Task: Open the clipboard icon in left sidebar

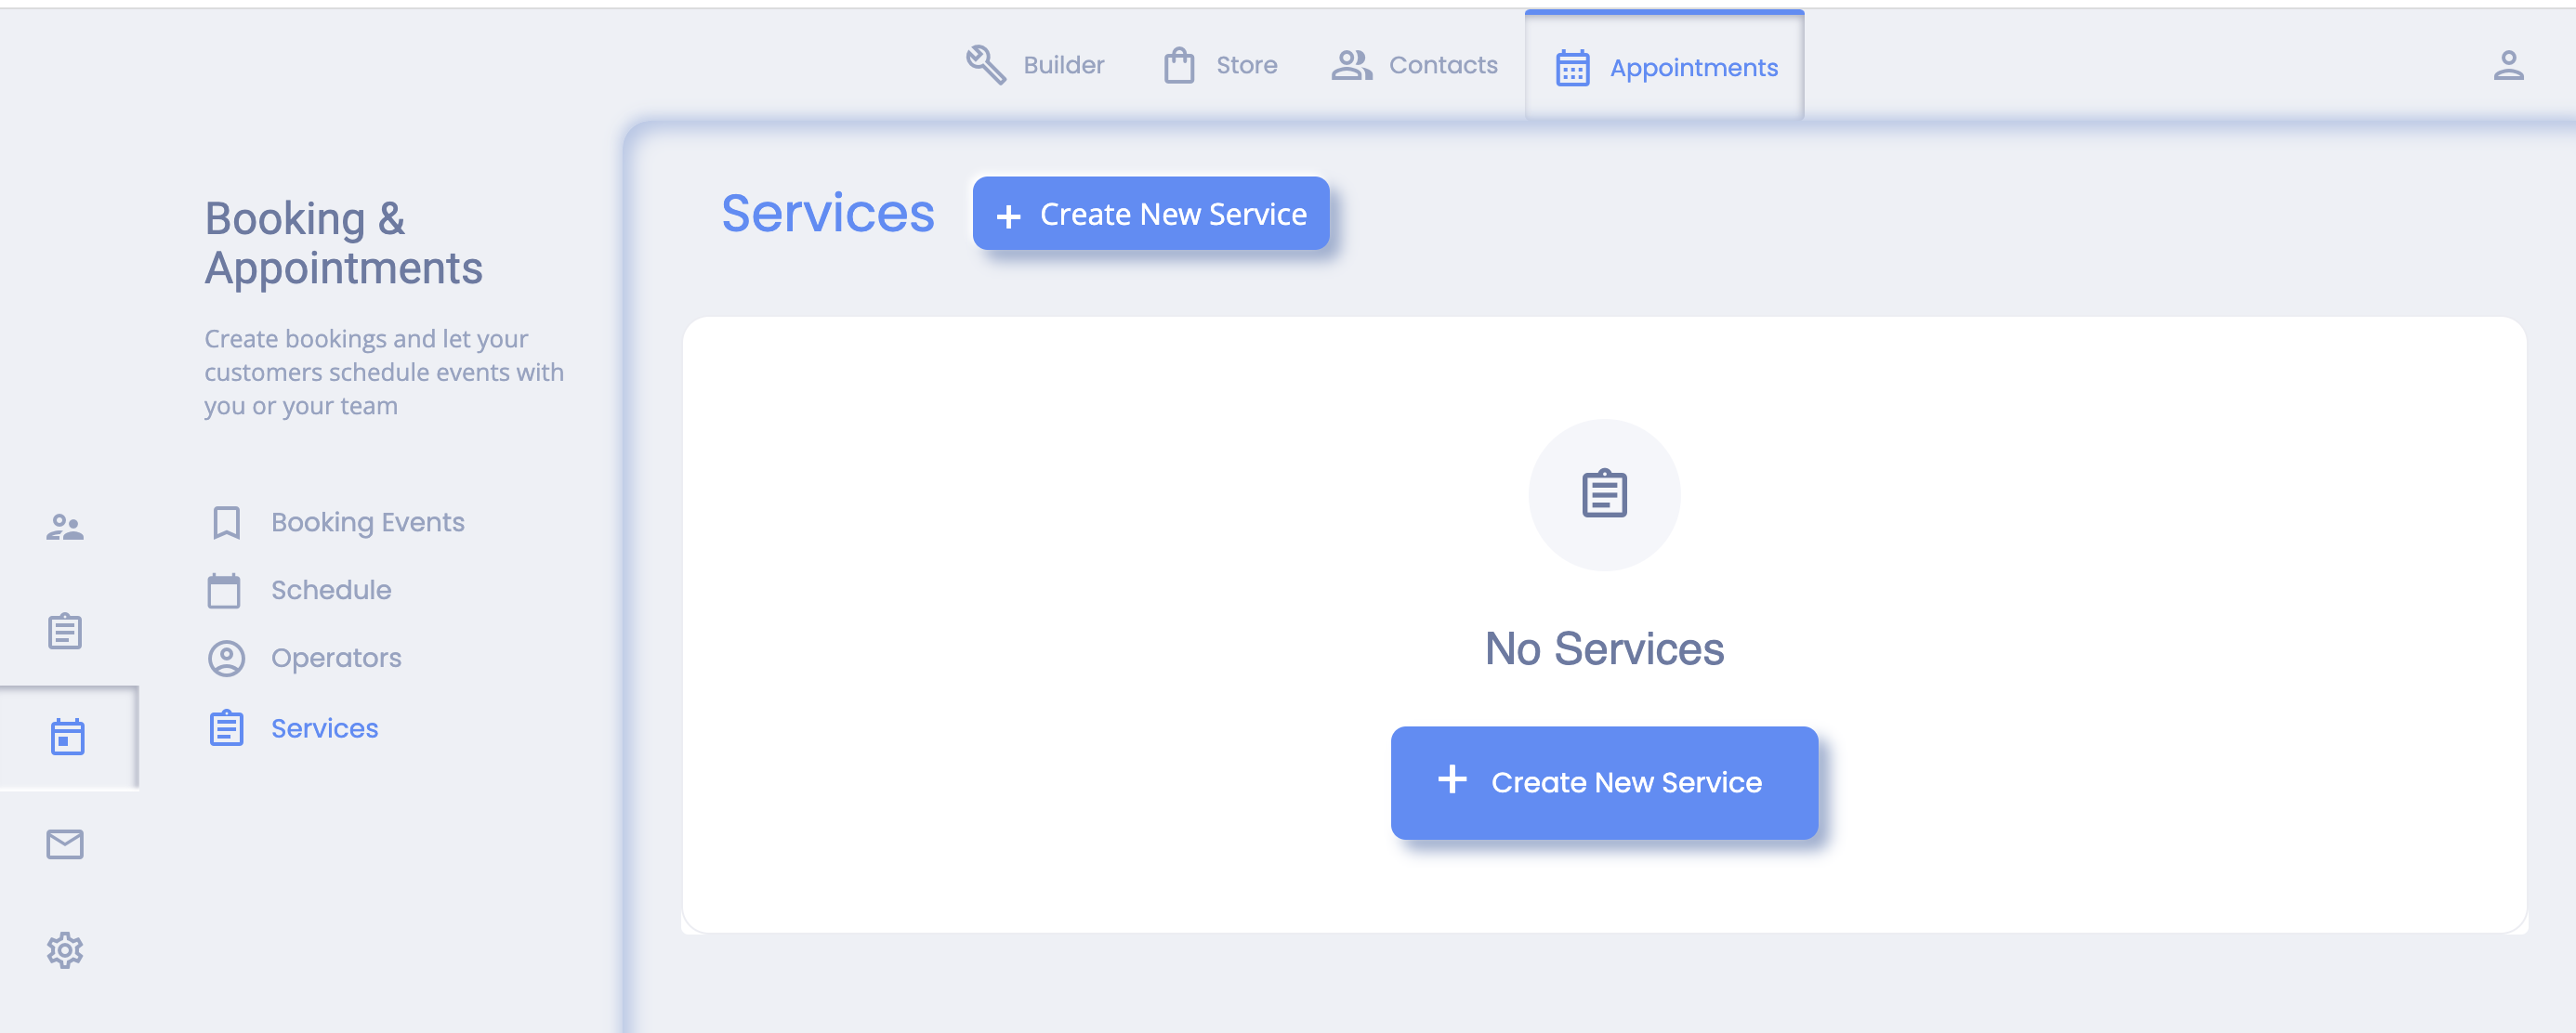Action: click(x=65, y=631)
